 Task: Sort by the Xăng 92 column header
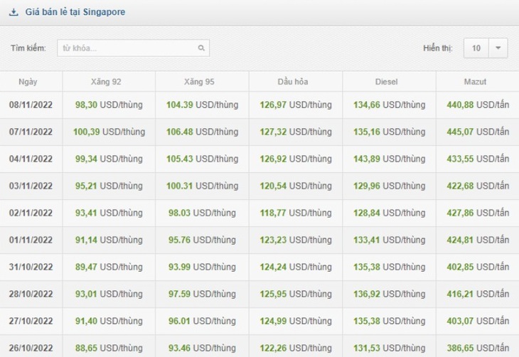click(106, 82)
